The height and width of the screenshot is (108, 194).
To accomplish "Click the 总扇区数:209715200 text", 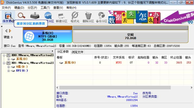I will click(x=167, y=46).
